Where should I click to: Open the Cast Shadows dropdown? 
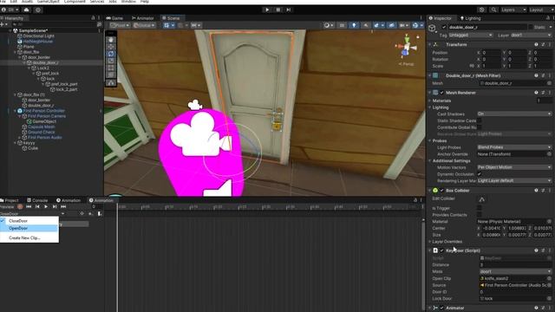tap(514, 114)
